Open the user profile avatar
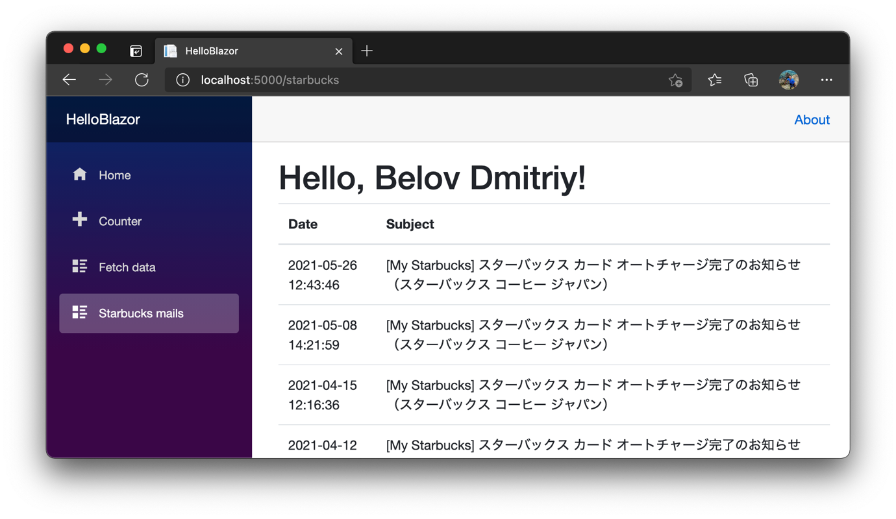896x519 pixels. click(x=789, y=80)
